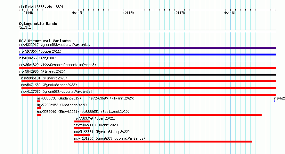Open dgv7299n152 (Chaisson2019) label
285x154 pixels.
pyautogui.click(x=62, y=105)
